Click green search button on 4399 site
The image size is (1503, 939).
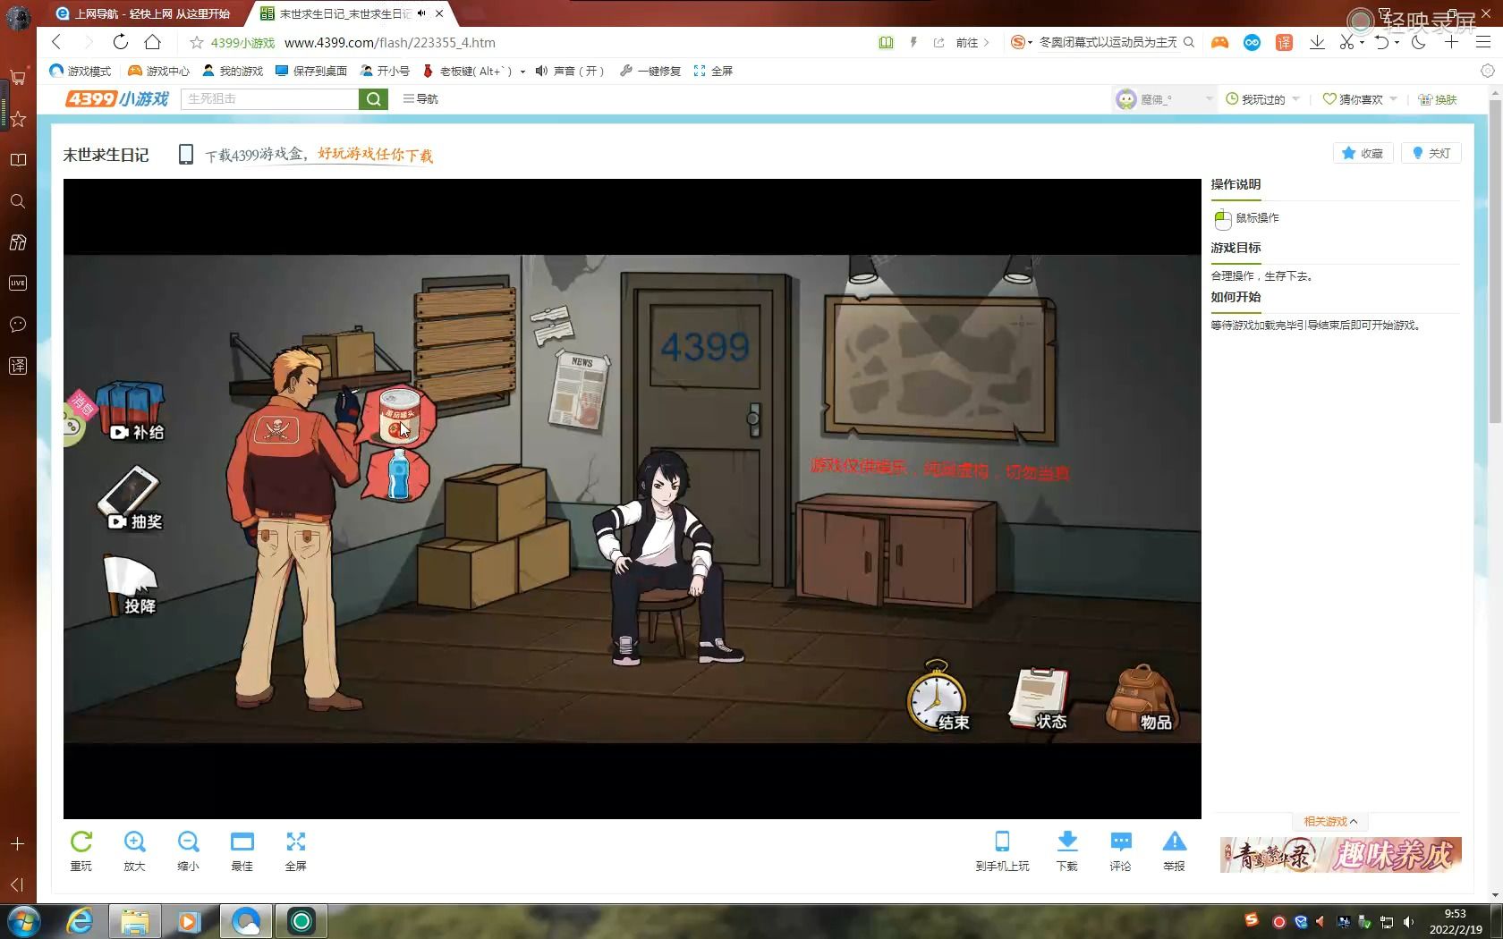pyautogui.click(x=373, y=99)
